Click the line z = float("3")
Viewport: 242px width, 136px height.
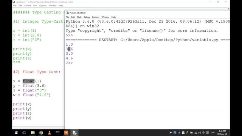pos(29,90)
